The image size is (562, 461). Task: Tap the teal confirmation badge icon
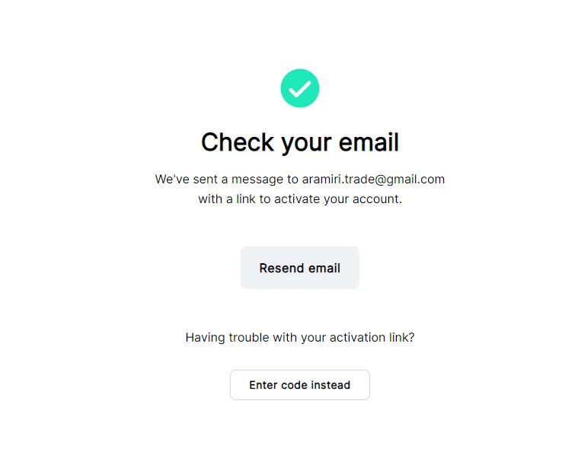point(300,88)
